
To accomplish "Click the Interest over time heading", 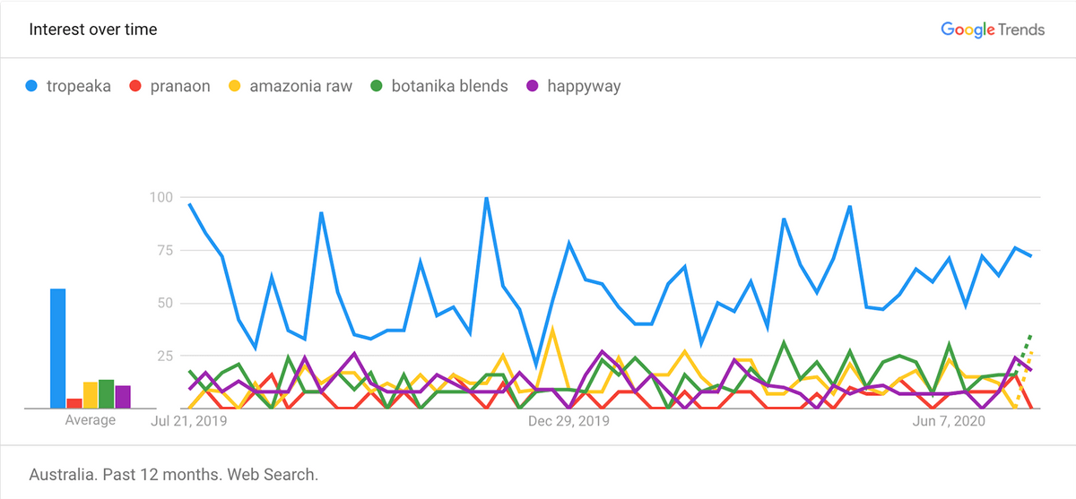I will [x=93, y=30].
